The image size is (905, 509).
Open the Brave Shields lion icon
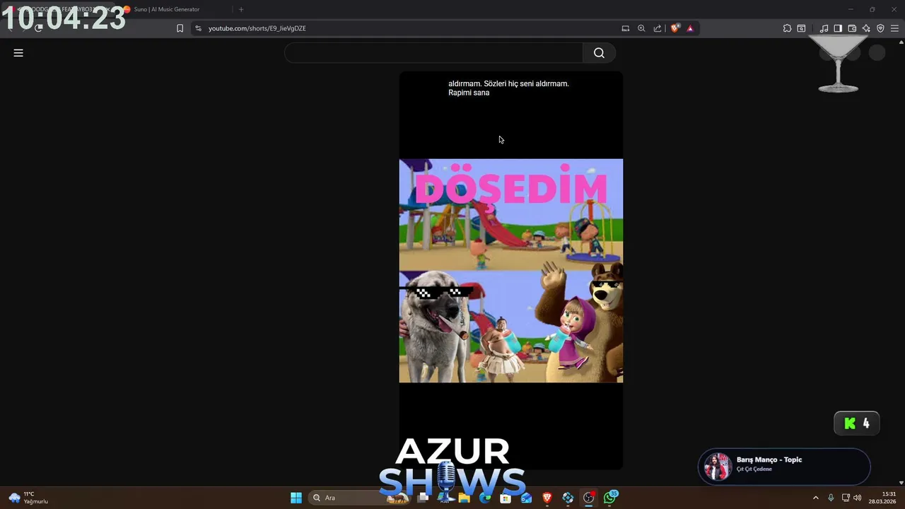point(675,28)
